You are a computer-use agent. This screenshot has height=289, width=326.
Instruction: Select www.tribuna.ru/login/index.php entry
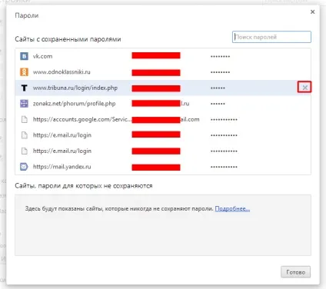[x=75, y=88]
